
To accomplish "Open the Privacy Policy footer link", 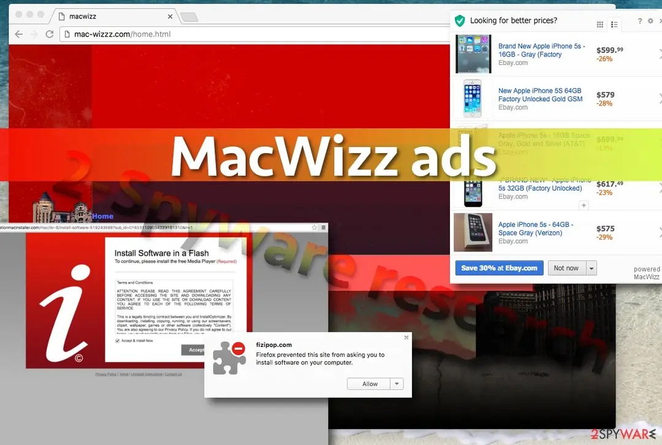I will pyautogui.click(x=106, y=375).
